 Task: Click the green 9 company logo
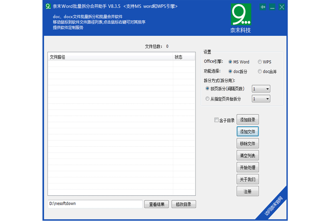pos(241,15)
